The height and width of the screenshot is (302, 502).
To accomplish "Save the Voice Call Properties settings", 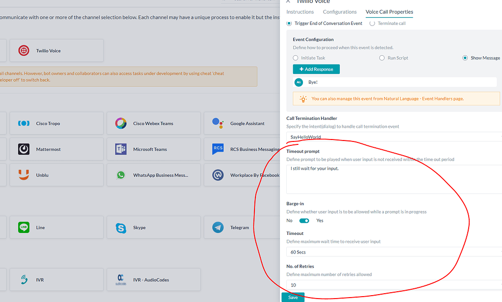I will click(x=293, y=297).
